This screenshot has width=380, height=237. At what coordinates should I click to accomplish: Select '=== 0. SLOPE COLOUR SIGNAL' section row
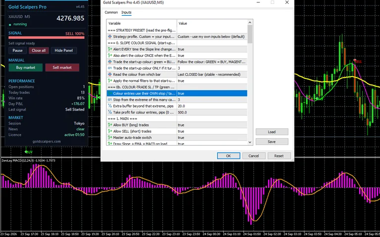[177, 43]
